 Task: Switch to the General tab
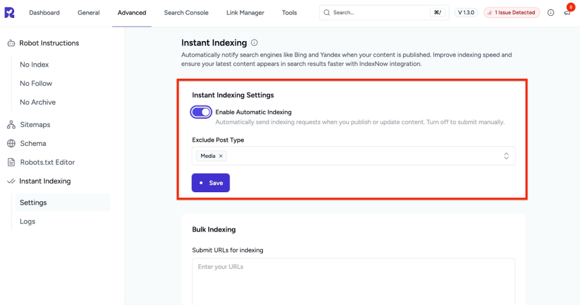(88, 12)
